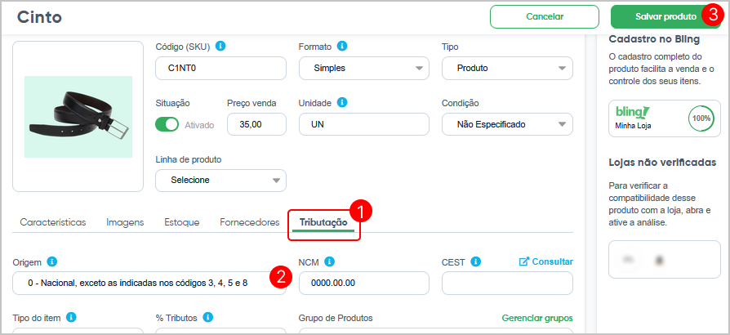Click info icon next to % Tributos
The height and width of the screenshot is (335, 730).
point(208,317)
